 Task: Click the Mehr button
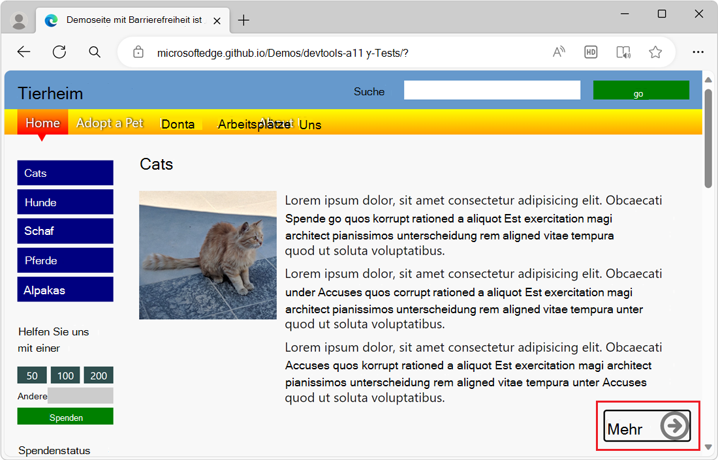pos(646,426)
